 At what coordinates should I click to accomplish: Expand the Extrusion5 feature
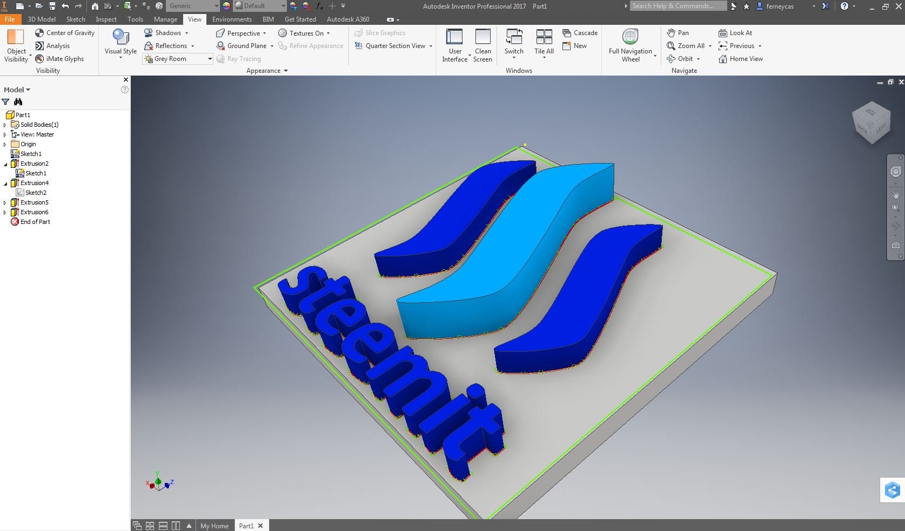click(5, 202)
